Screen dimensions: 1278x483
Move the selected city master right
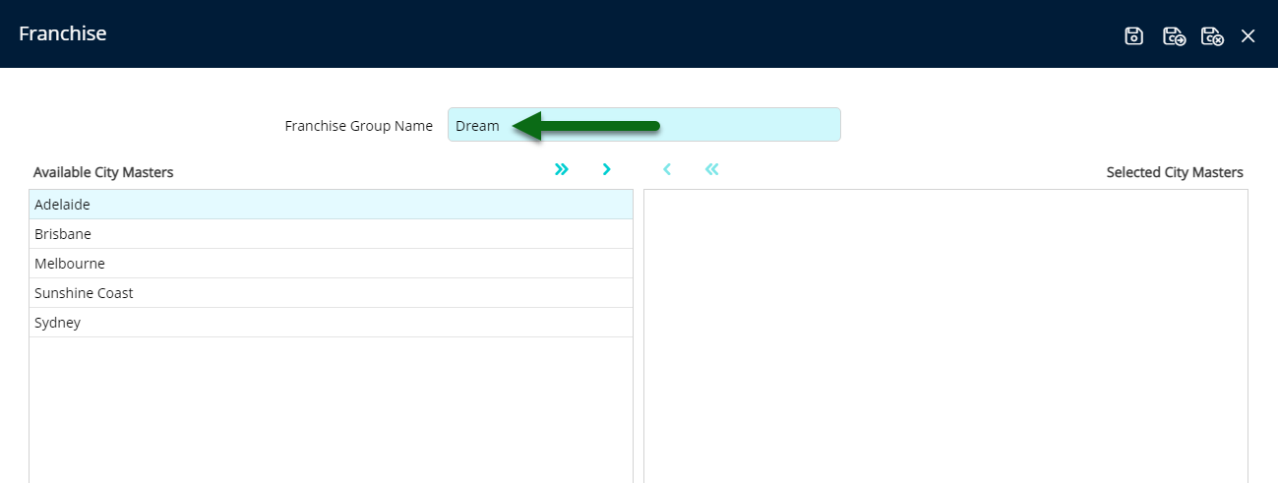pos(607,169)
